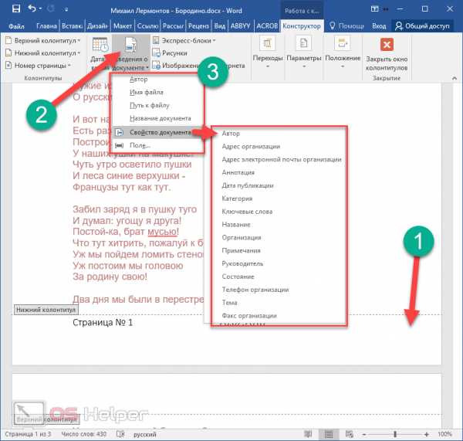Insert pictures via Рисунки icon
Screen dimensions: 463x441
pyautogui.click(x=156, y=53)
